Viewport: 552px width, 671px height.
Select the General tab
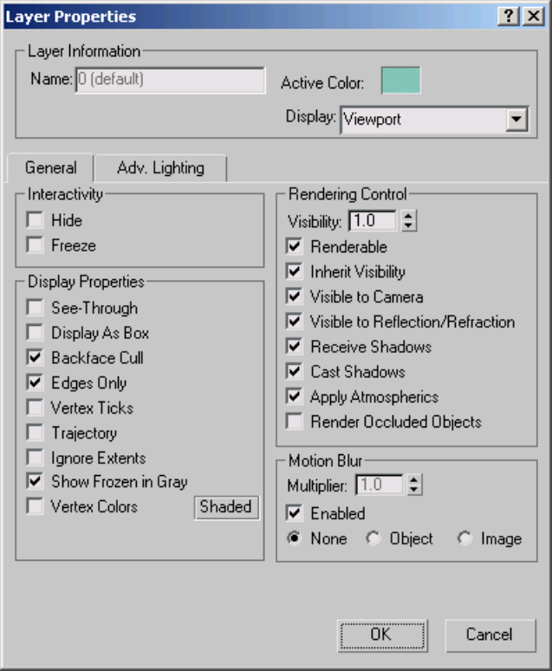(50, 167)
